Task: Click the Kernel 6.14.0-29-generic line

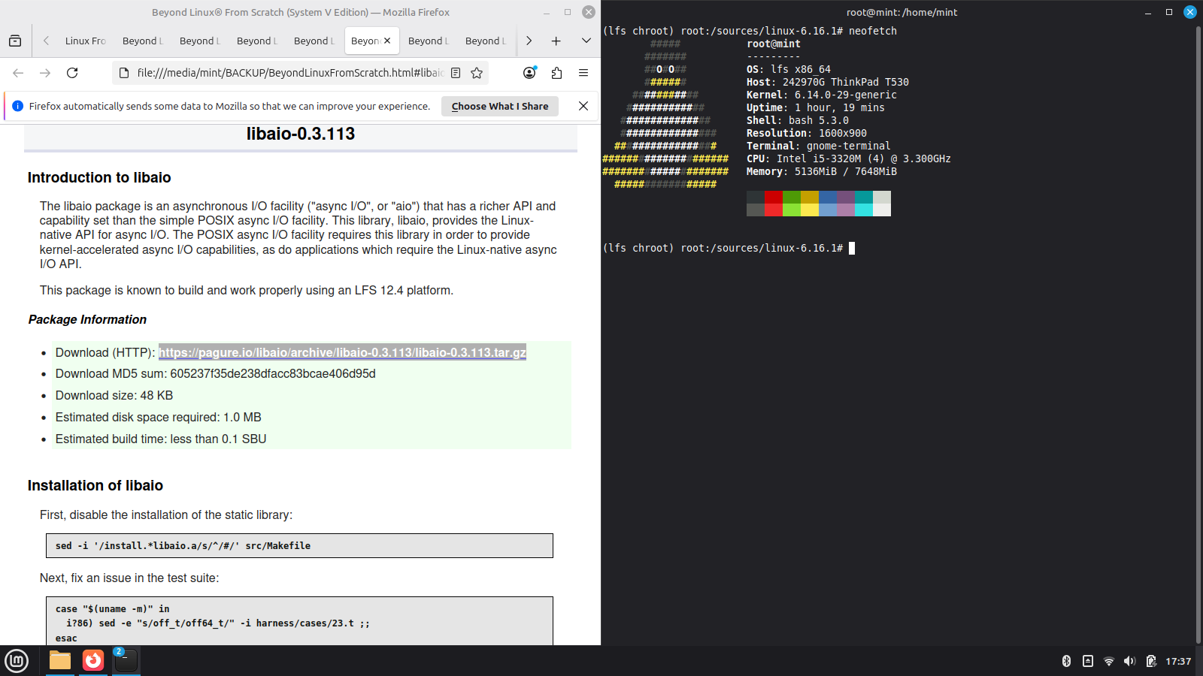Action: (x=822, y=95)
